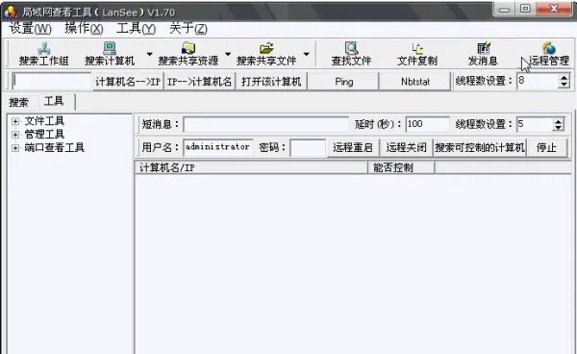Open the 发消息 tool
This screenshot has width=577, height=354.
coord(483,54)
